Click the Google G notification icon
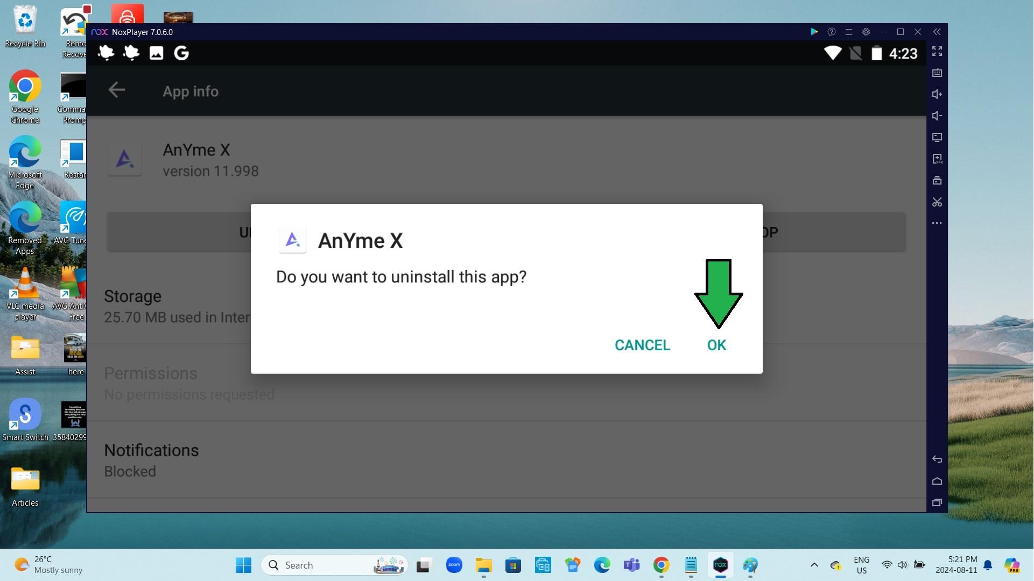1034x581 pixels. click(x=181, y=53)
